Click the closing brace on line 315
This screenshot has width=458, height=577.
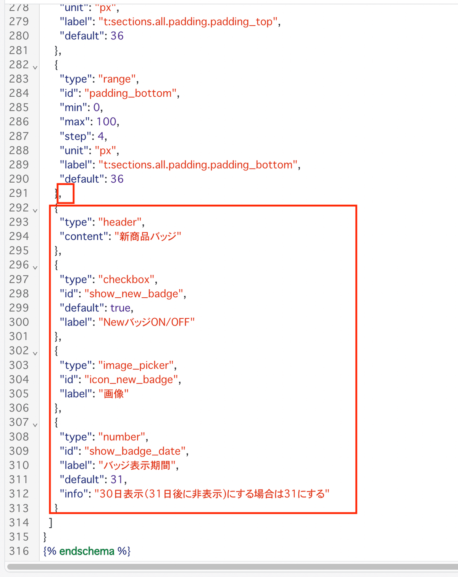[45, 537]
